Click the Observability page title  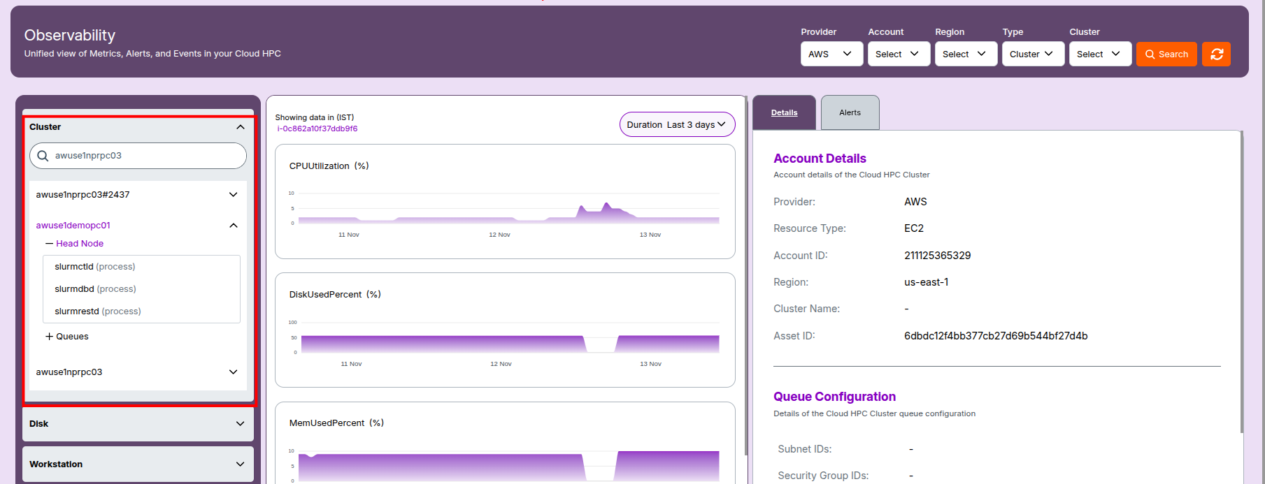(x=70, y=36)
